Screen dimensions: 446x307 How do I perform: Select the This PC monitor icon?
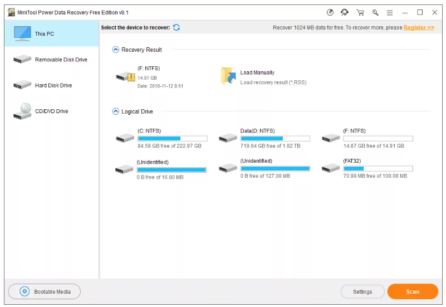click(x=22, y=33)
